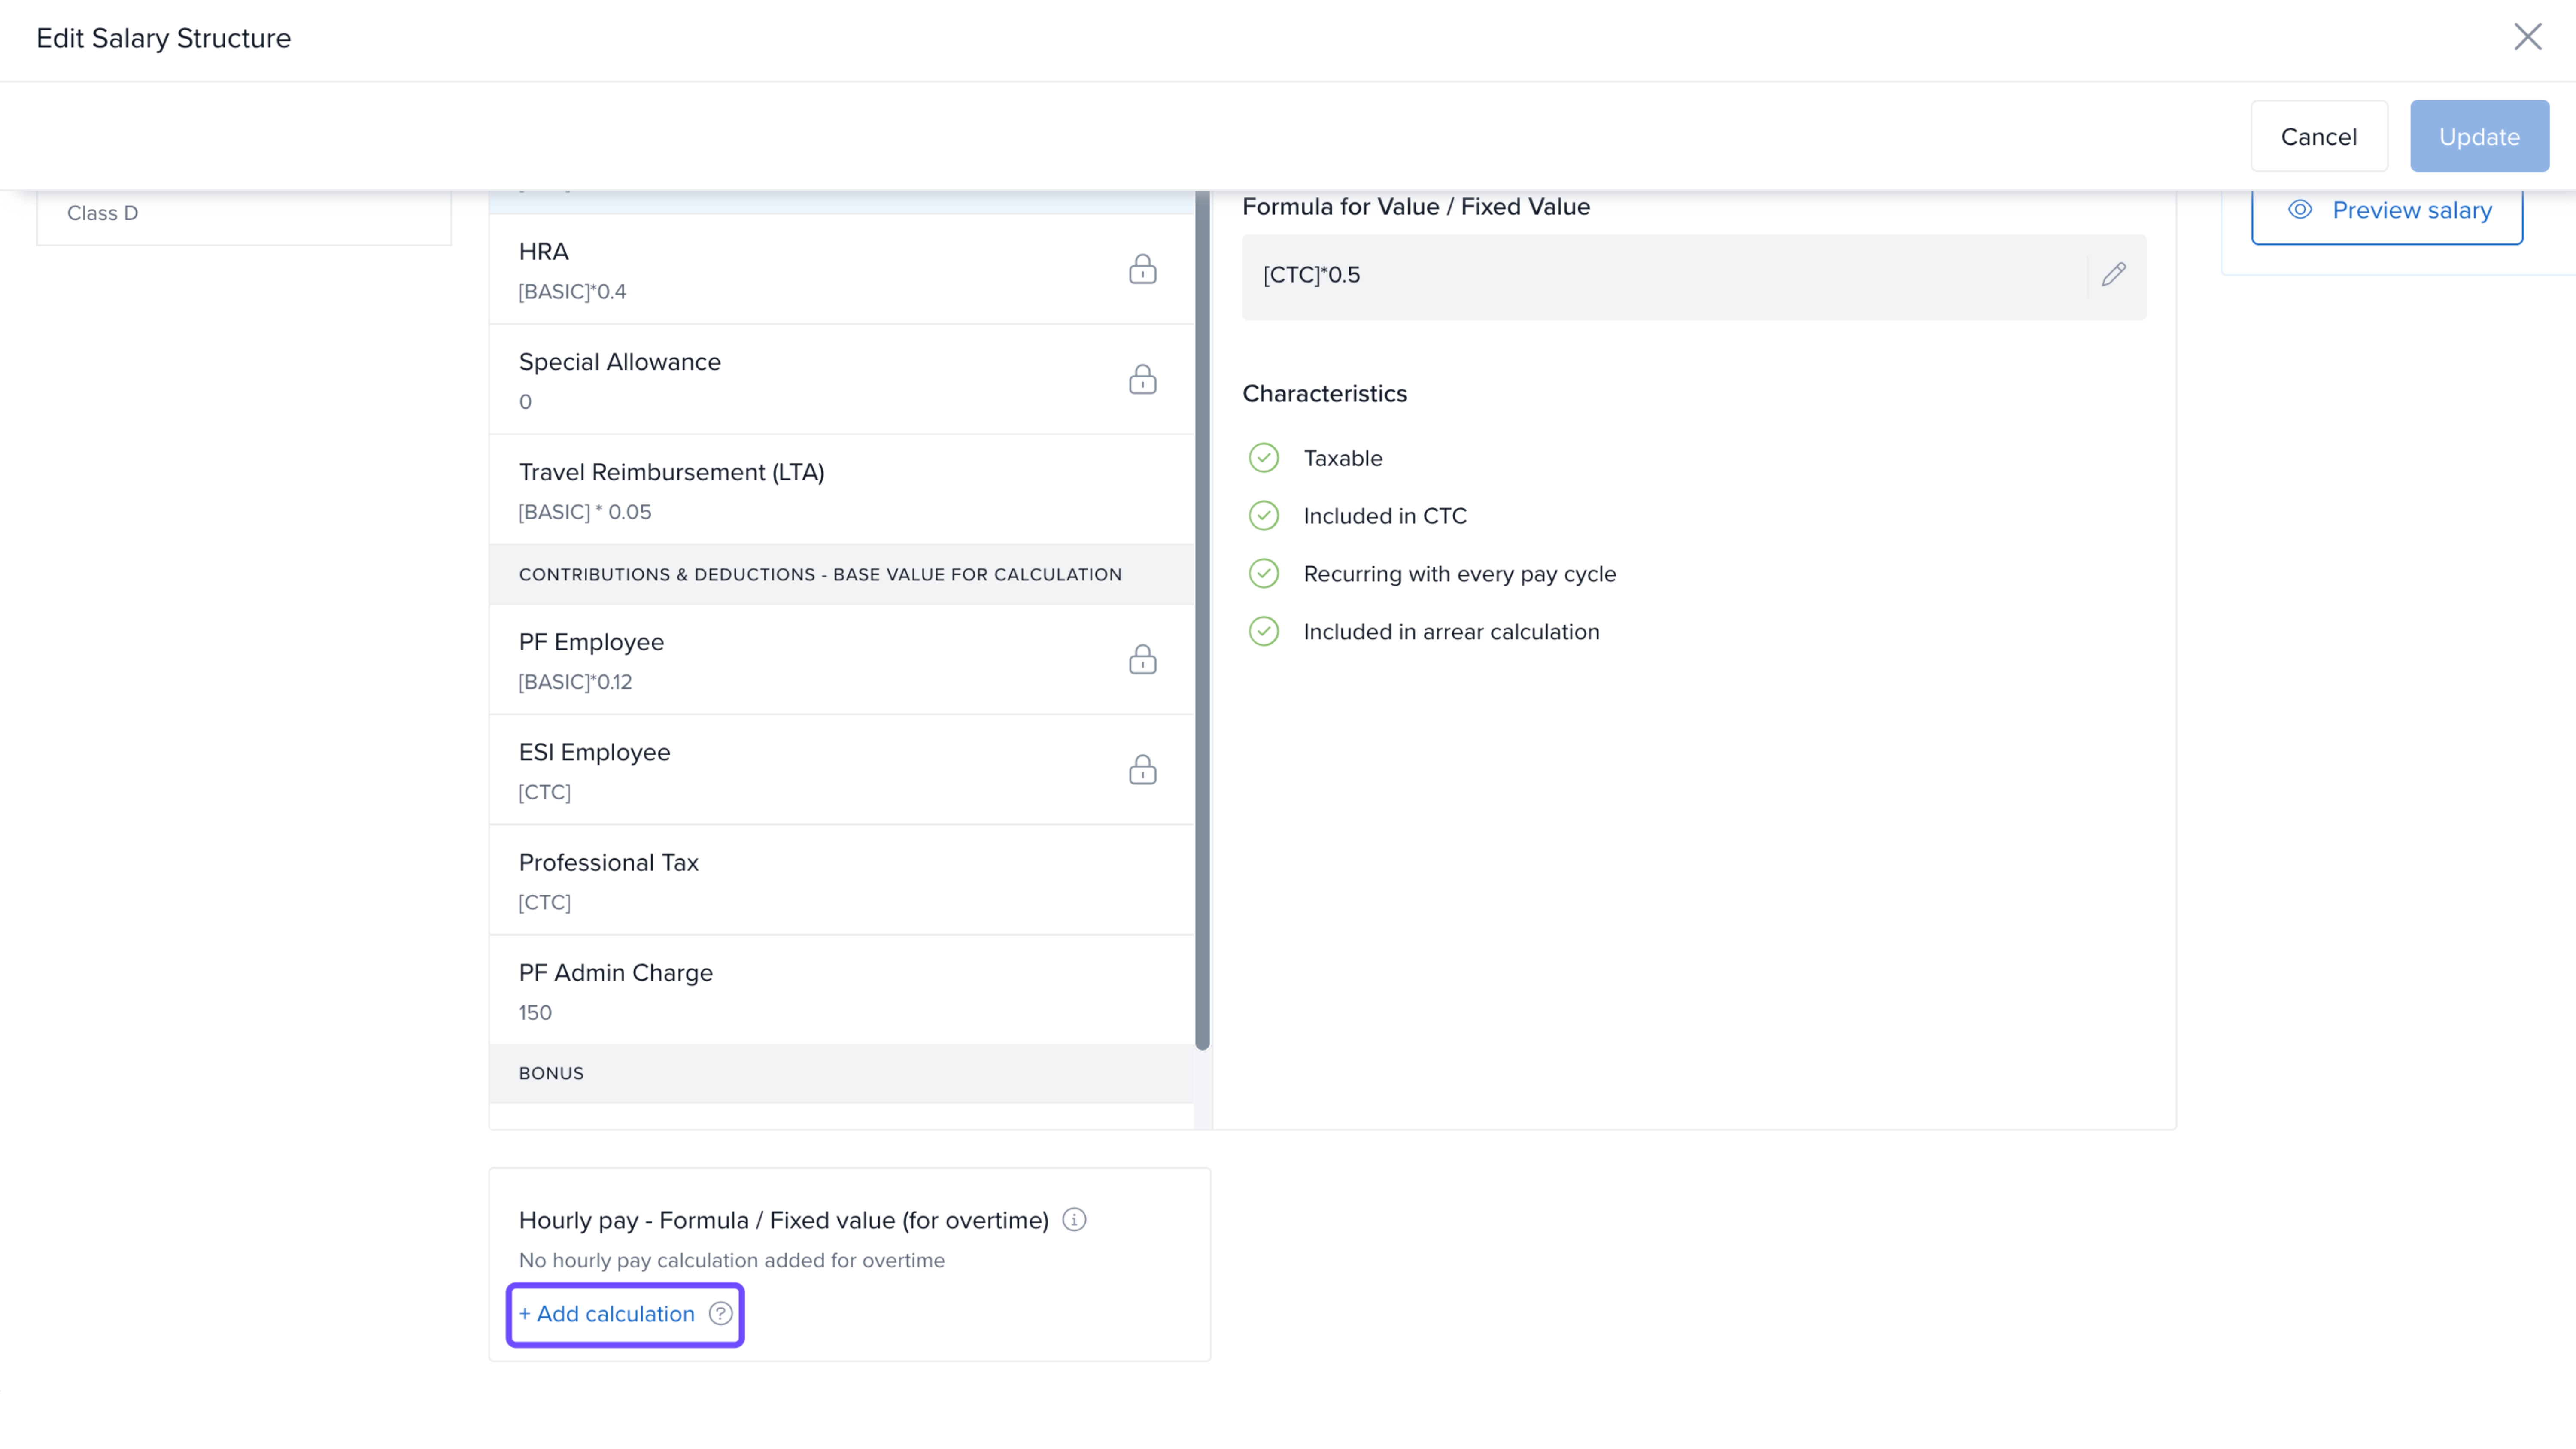This screenshot has width=2576, height=1449.
Task: Click the Special Allowance lock icon
Action: pos(1142,379)
